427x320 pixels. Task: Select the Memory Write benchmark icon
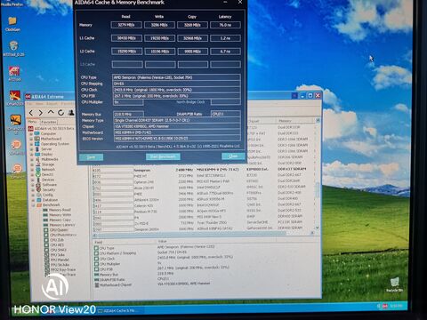click(x=45, y=215)
